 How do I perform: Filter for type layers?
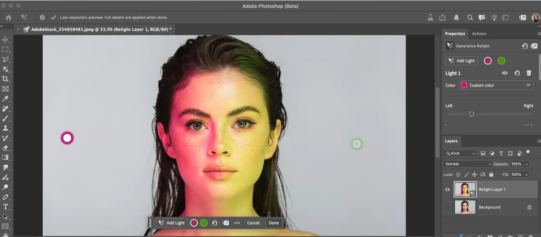click(501, 154)
